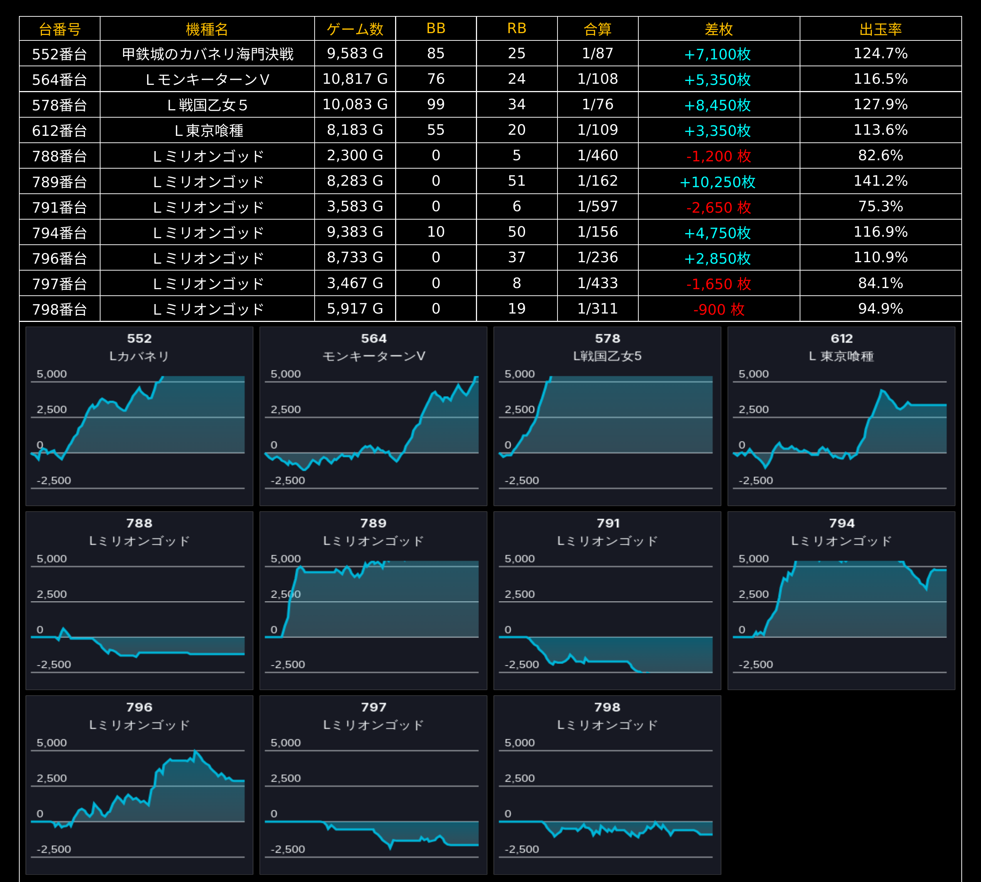Open the 564 モンキーターンV graph
Image resolution: width=981 pixels, height=882 pixels.
tap(373, 416)
